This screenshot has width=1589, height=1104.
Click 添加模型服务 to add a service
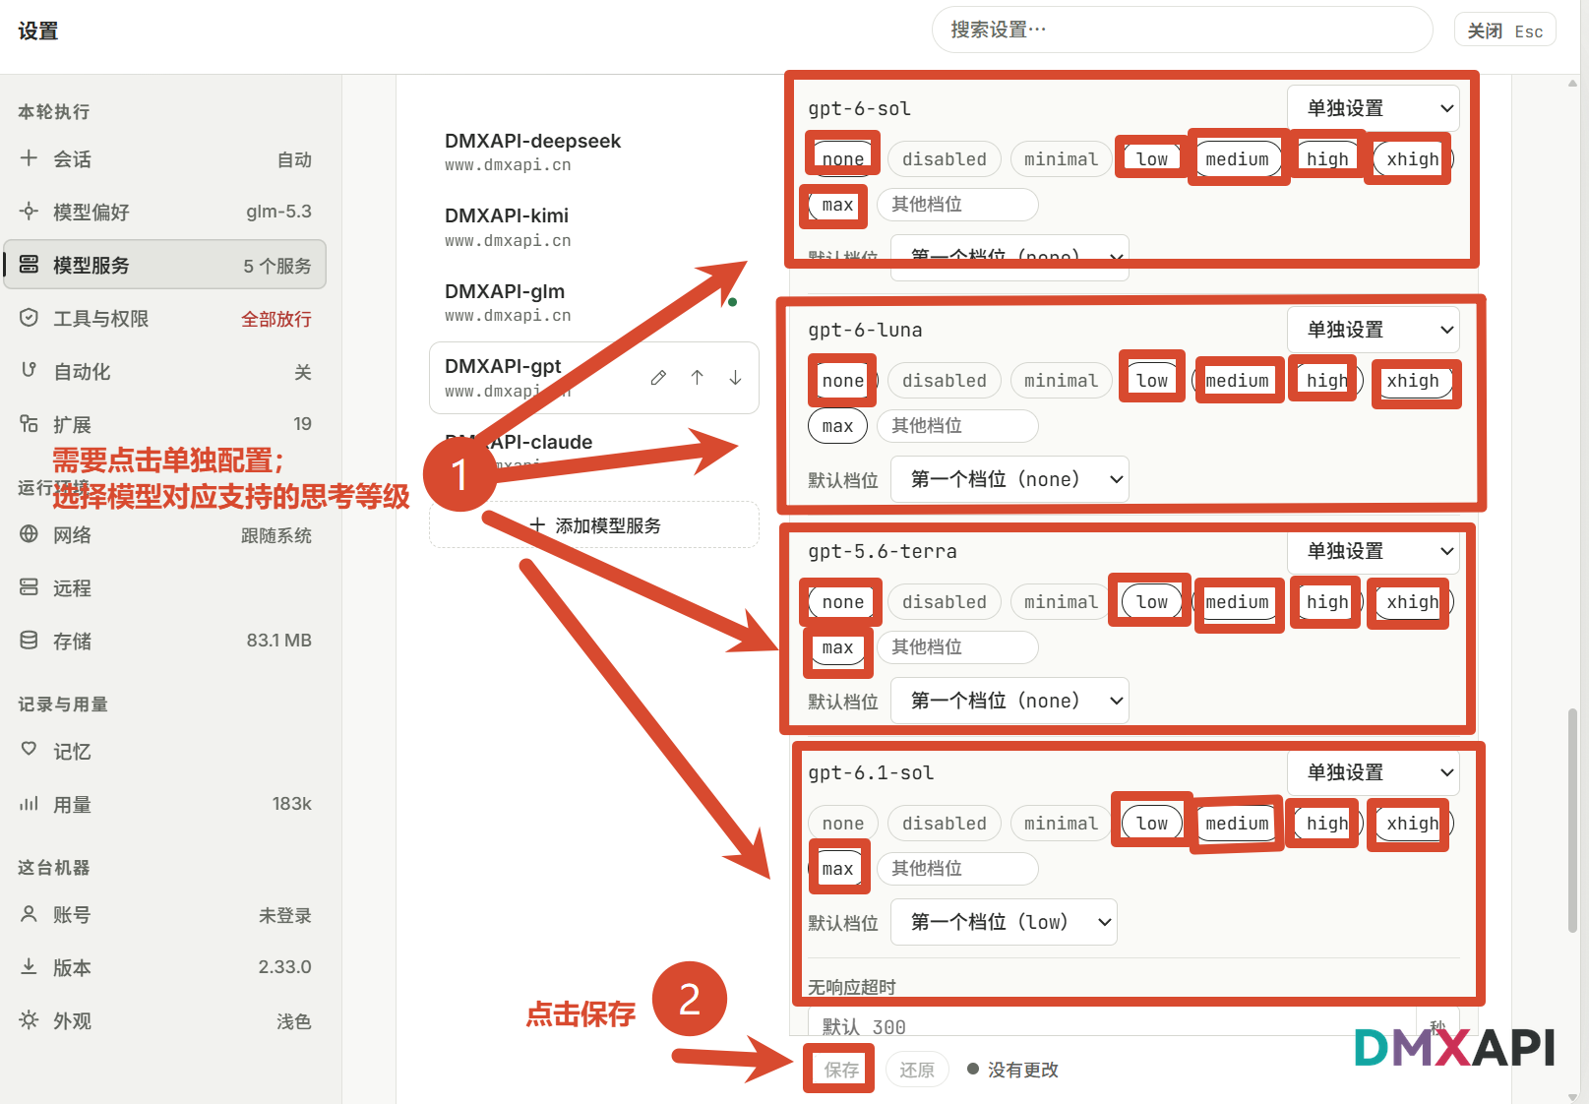click(x=594, y=525)
